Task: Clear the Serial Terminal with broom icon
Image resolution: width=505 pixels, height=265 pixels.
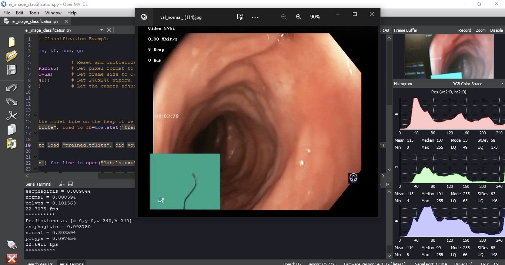Action: coord(62,184)
